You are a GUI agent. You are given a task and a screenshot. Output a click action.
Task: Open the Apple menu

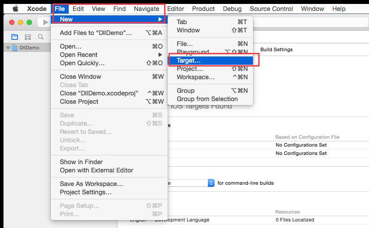[15, 9]
